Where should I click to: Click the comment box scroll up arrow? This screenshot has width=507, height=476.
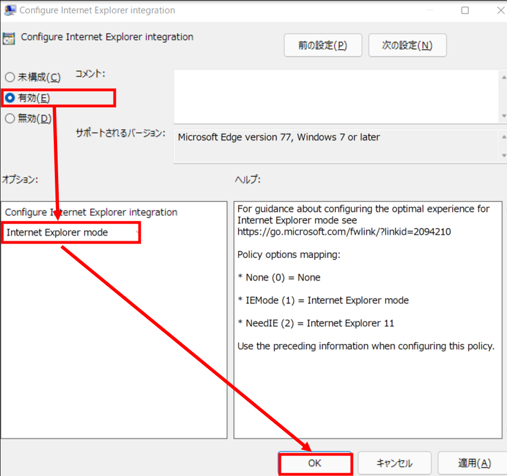[x=504, y=77]
